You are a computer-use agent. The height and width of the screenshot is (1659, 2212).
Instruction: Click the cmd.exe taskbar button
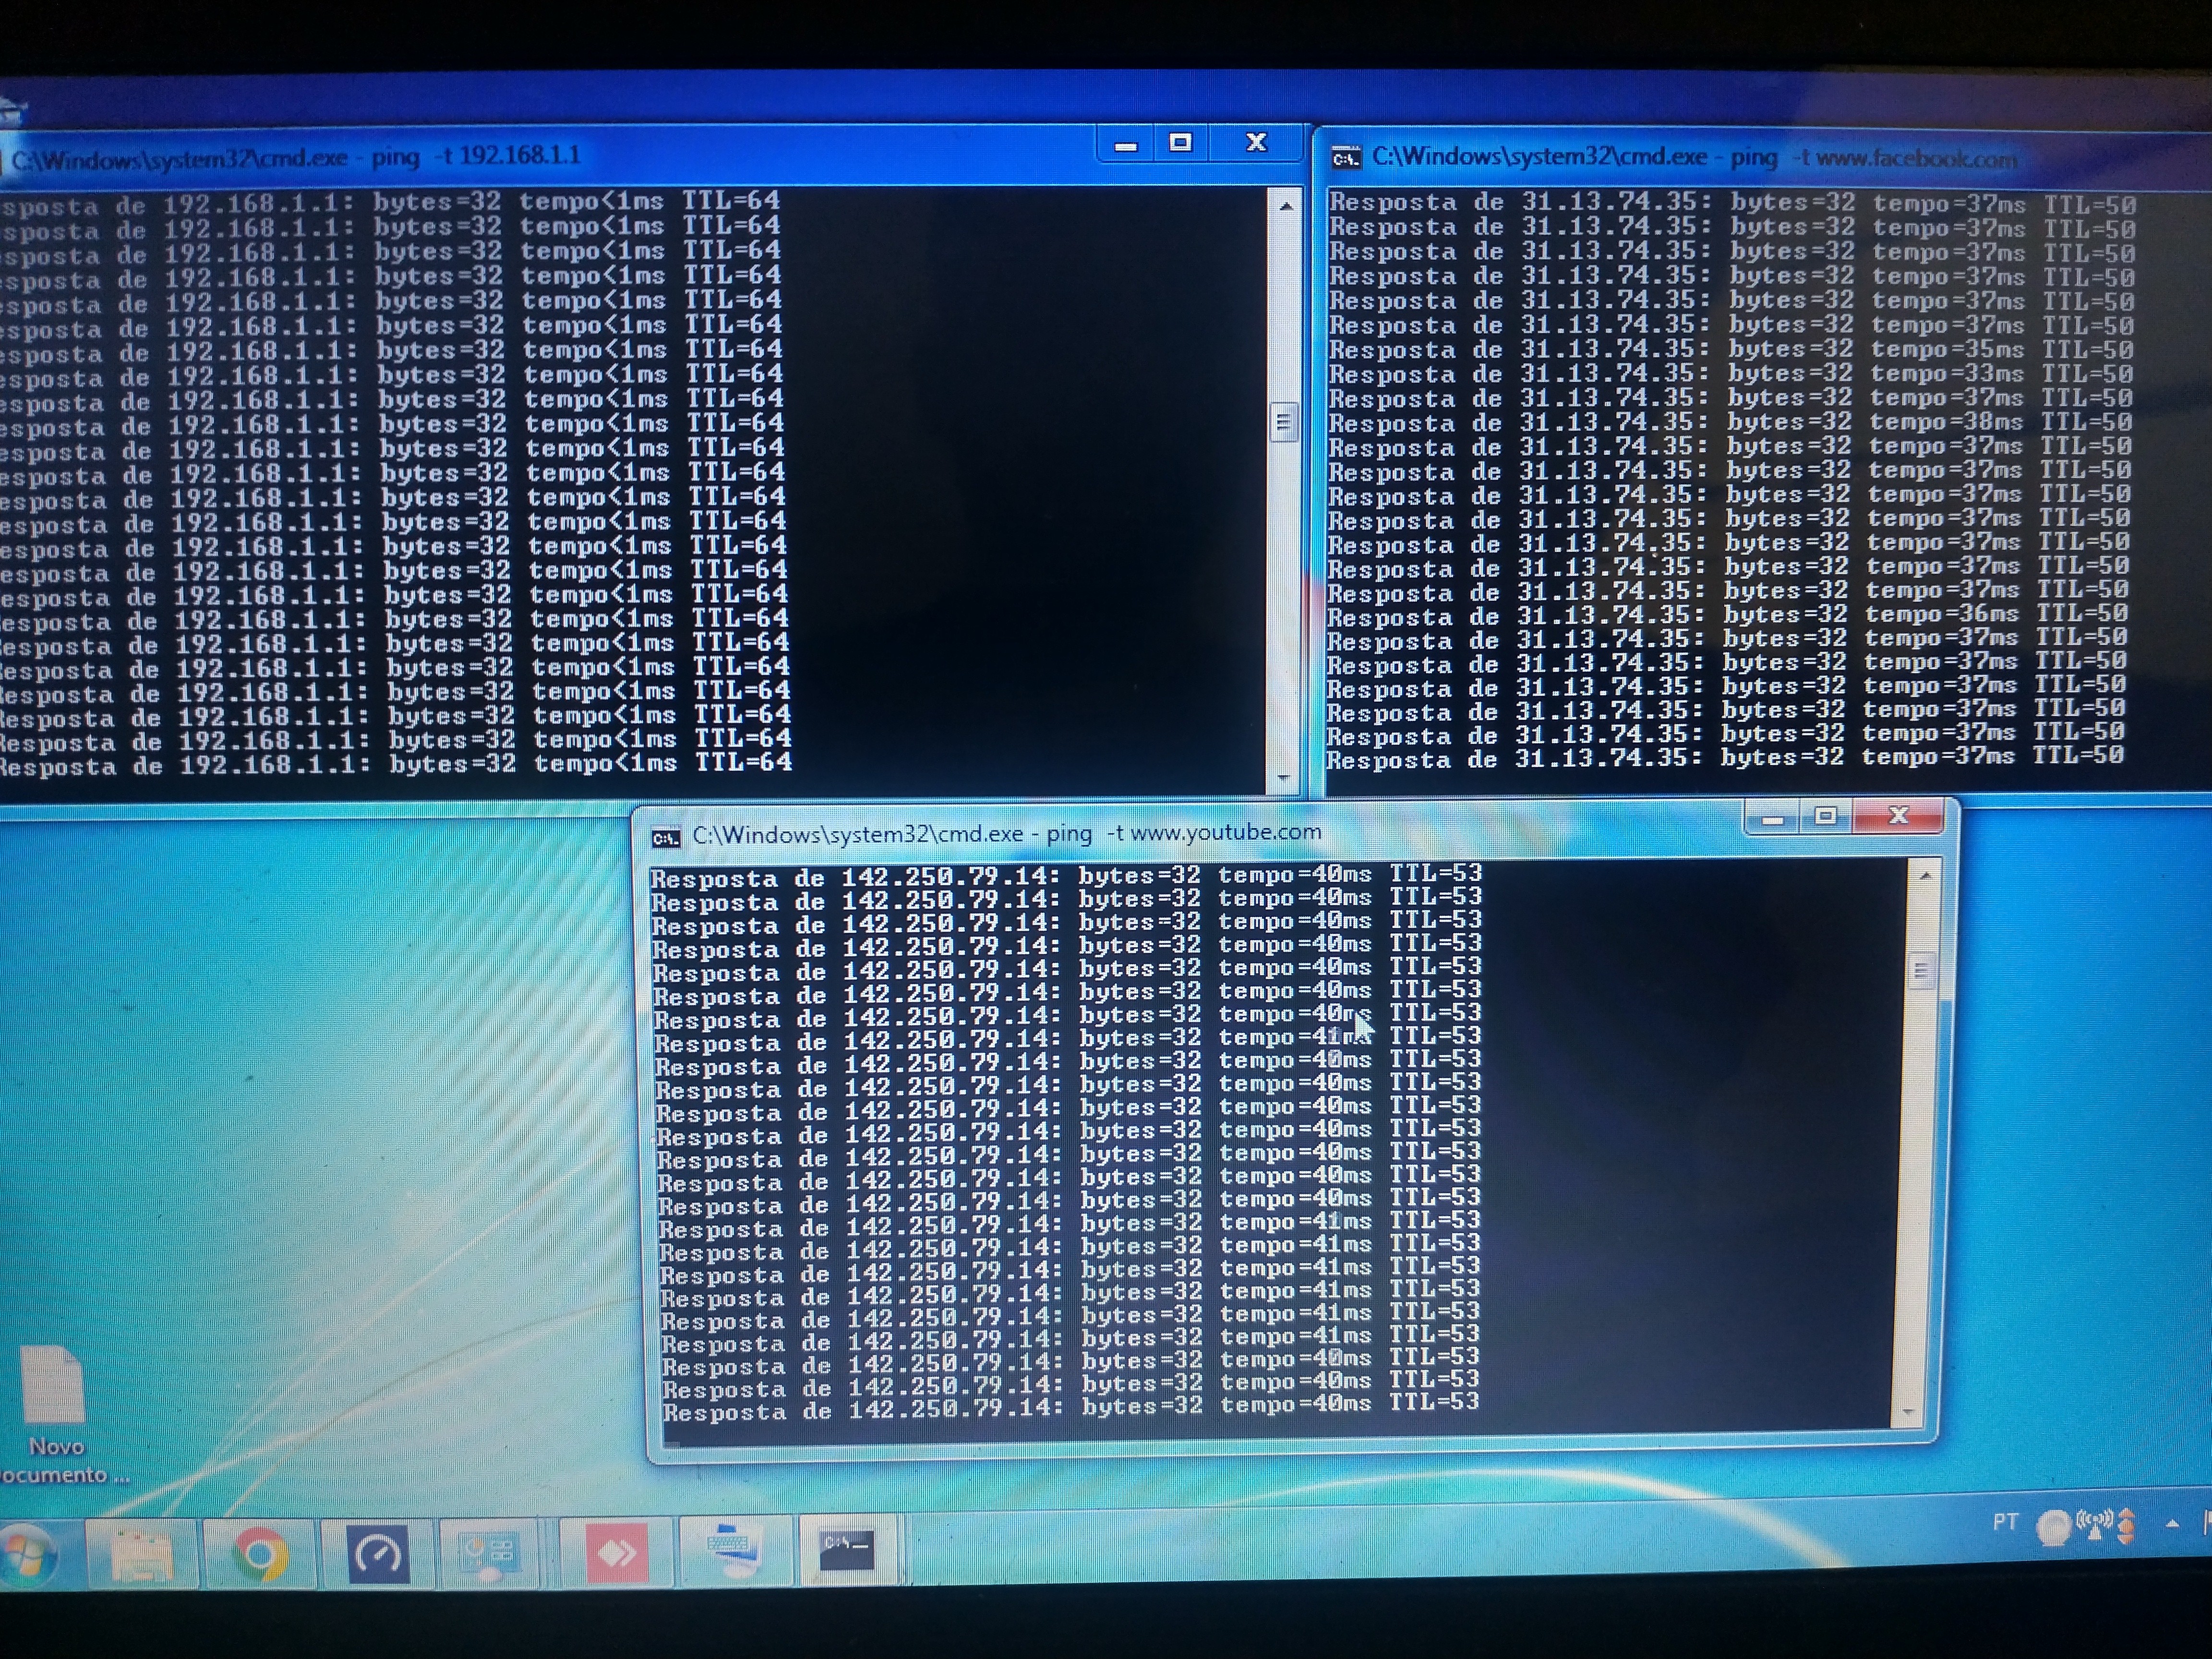pyautogui.click(x=846, y=1551)
